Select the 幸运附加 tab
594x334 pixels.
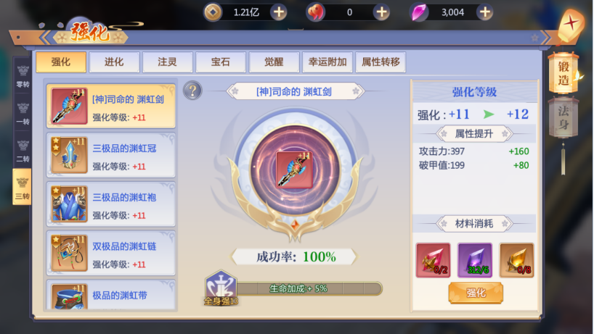(x=327, y=62)
